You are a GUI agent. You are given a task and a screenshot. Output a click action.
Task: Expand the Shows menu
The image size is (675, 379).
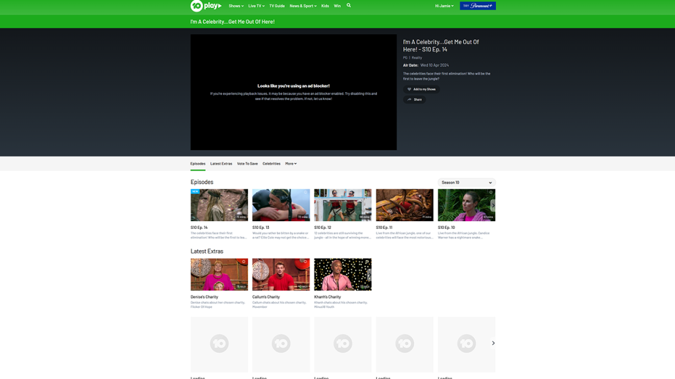coord(236,6)
